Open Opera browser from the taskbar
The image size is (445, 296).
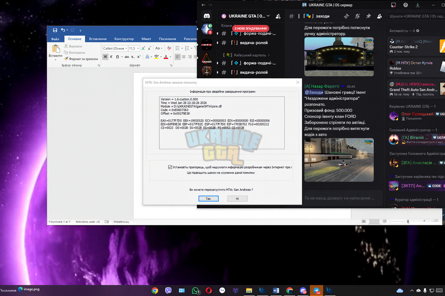(x=209, y=290)
